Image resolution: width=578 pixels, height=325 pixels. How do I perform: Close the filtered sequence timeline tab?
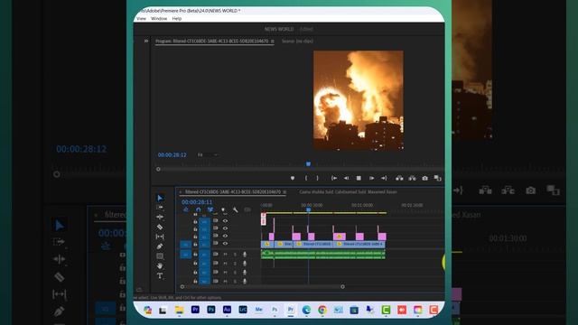tap(181, 192)
